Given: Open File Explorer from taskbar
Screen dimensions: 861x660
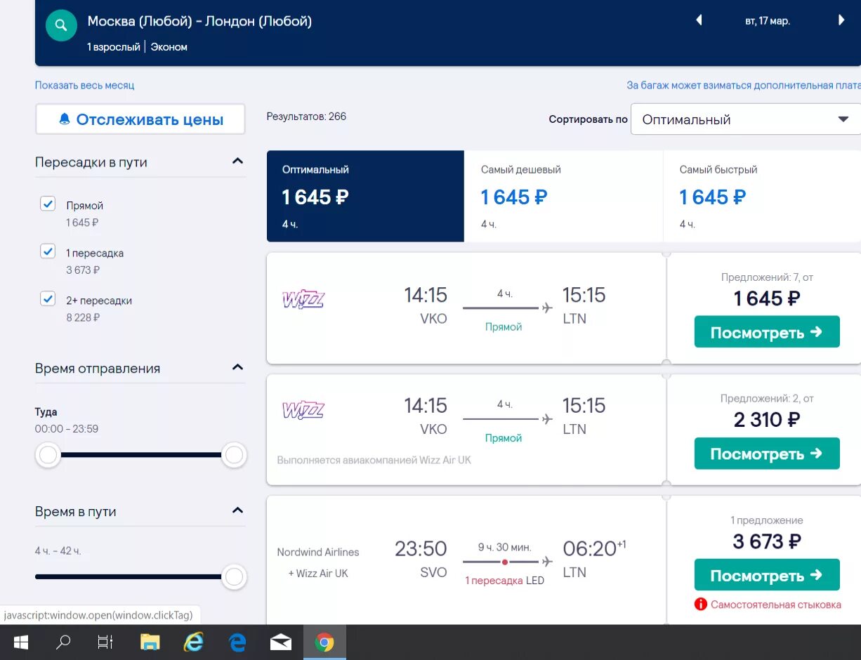Looking at the screenshot, I should 150,642.
